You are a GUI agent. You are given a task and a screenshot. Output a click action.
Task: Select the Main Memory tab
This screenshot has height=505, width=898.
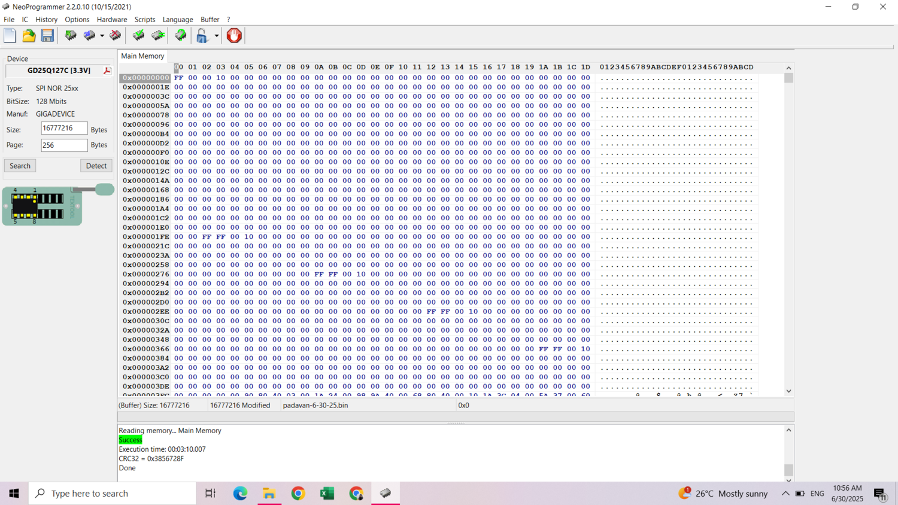[x=142, y=56]
